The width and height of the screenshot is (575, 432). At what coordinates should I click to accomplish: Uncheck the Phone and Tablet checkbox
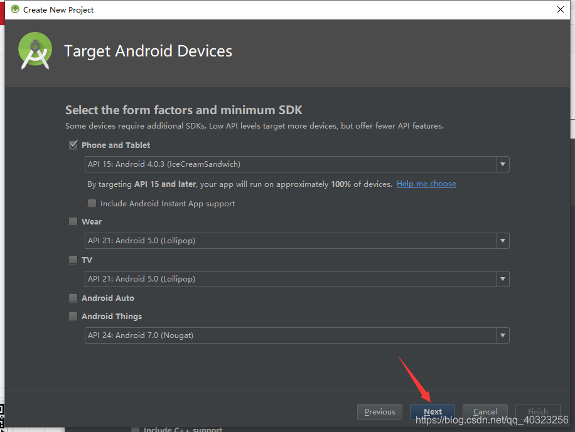coord(73,145)
